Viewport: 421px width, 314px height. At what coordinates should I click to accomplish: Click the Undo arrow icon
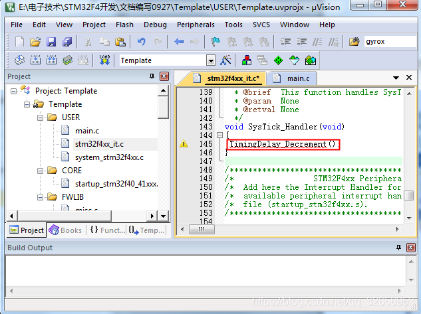(141, 42)
